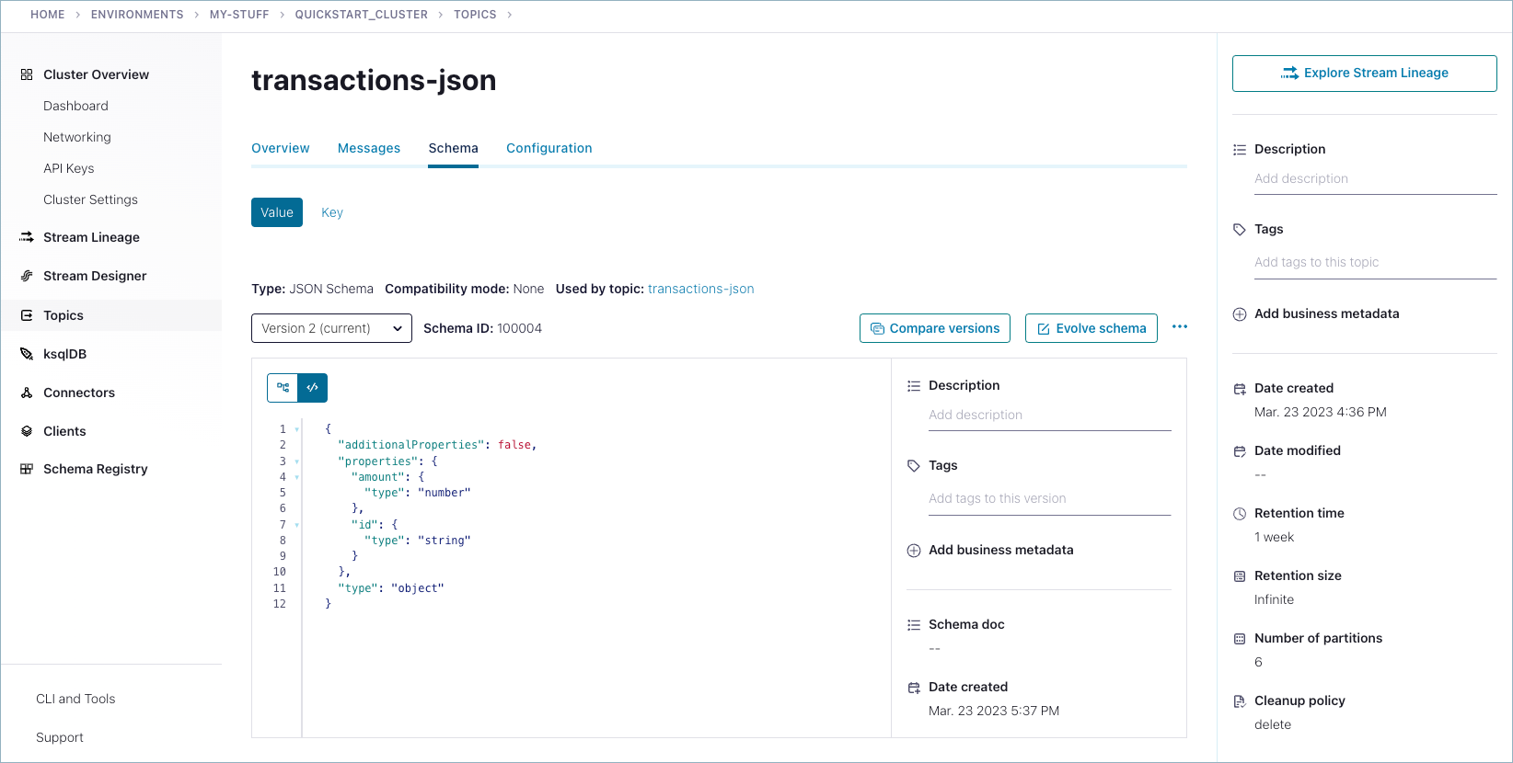Switch to schema tree view icon
The width and height of the screenshot is (1513, 763).
pyautogui.click(x=283, y=388)
